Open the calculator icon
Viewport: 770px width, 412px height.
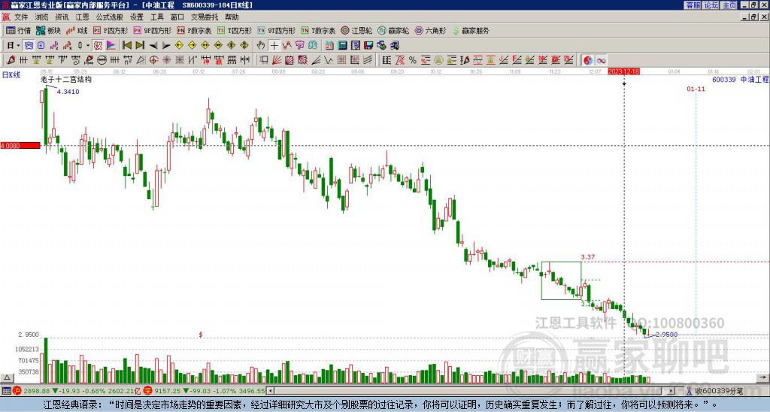[342, 46]
